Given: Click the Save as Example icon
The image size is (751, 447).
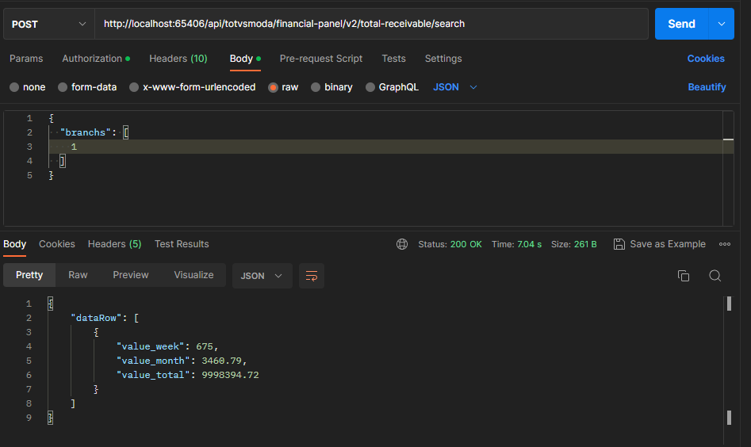Looking at the screenshot, I should [x=619, y=244].
